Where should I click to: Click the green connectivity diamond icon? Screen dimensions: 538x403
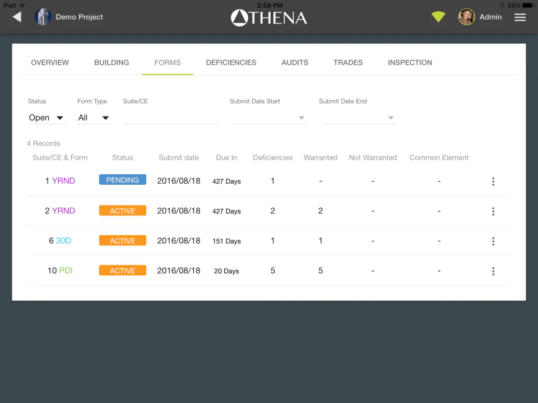coord(438,17)
